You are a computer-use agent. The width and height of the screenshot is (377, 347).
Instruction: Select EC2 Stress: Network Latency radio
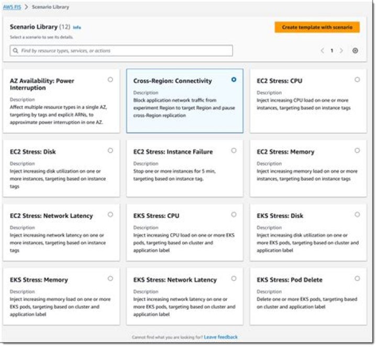click(110, 214)
